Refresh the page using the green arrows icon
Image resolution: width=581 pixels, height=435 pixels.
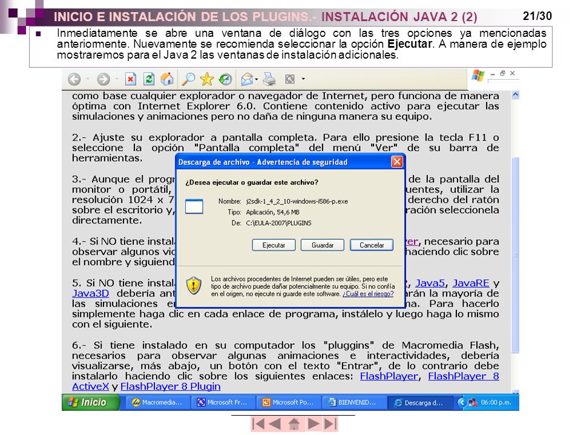click(x=149, y=79)
